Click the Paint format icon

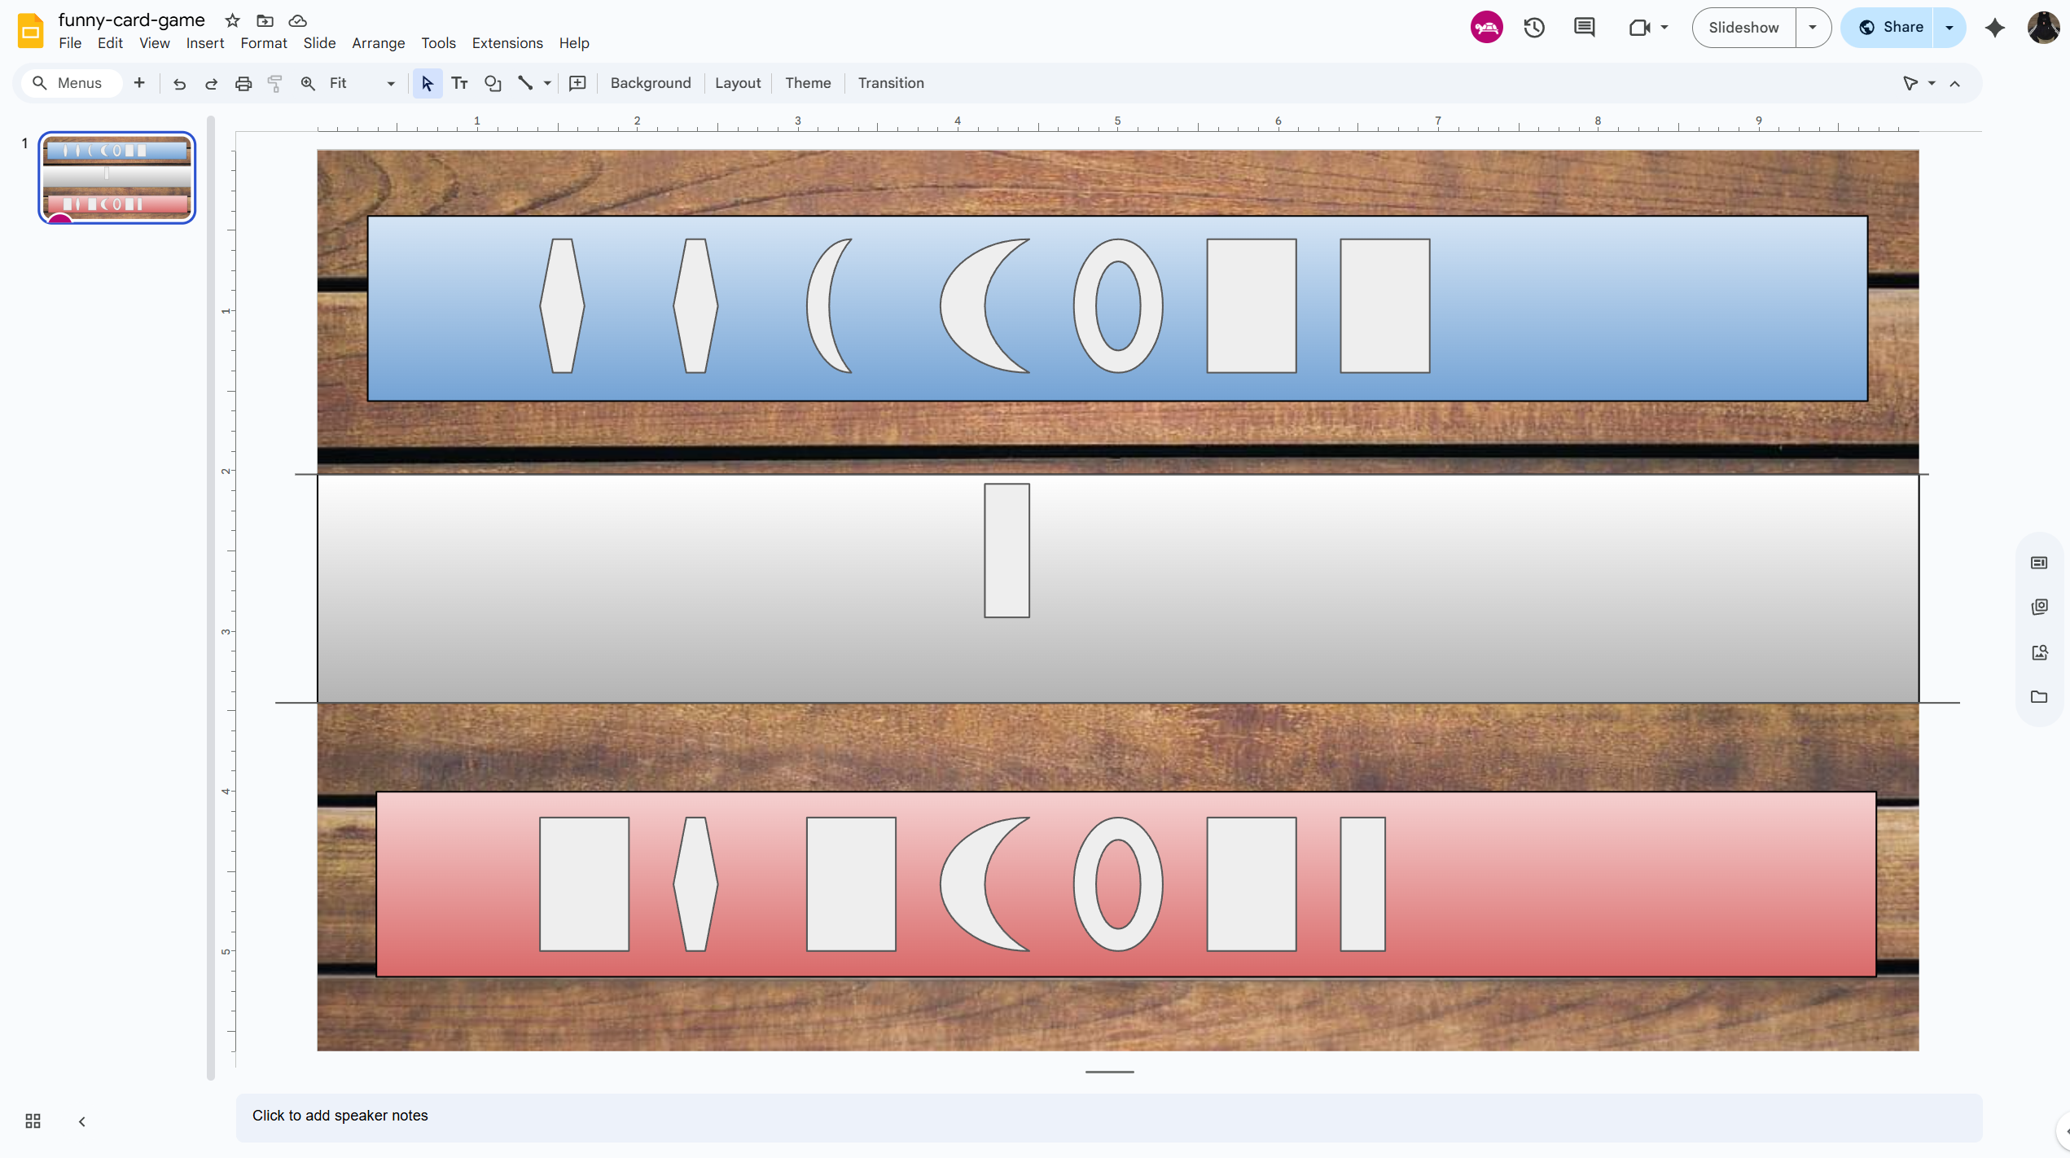click(x=275, y=83)
